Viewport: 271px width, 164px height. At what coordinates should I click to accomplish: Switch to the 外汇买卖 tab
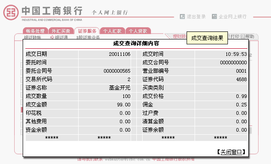pos(61,31)
